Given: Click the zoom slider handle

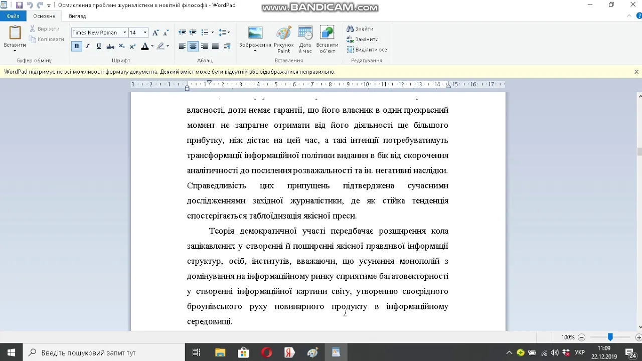Looking at the screenshot, I should click(x=610, y=337).
